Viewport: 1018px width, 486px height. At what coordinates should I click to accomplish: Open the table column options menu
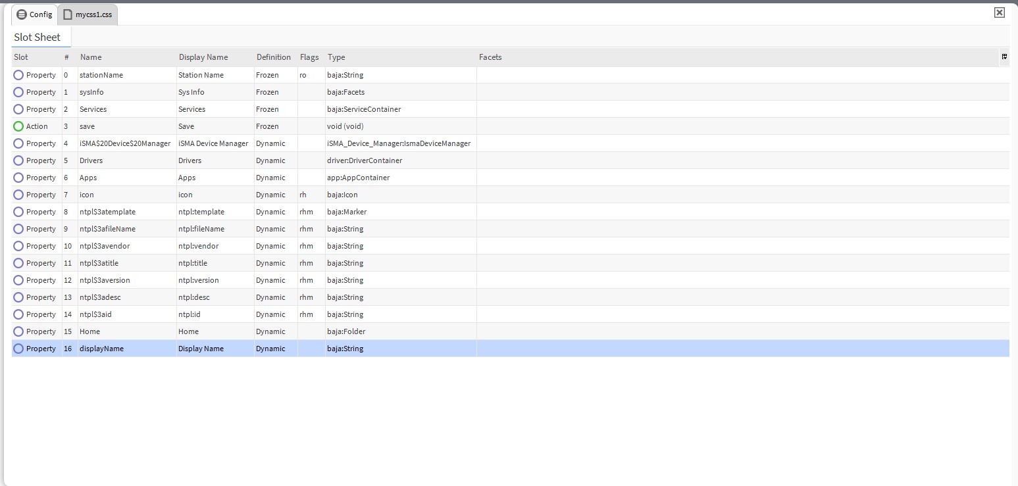coord(1004,57)
